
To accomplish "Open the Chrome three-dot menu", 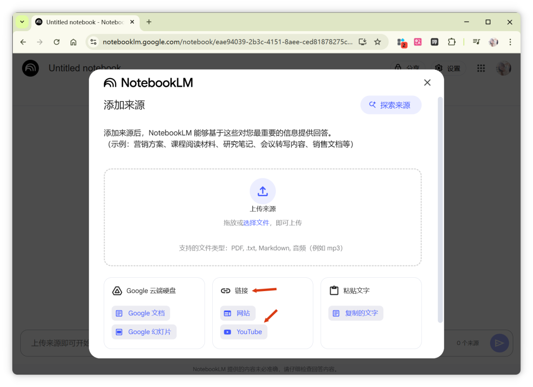I will (x=510, y=42).
